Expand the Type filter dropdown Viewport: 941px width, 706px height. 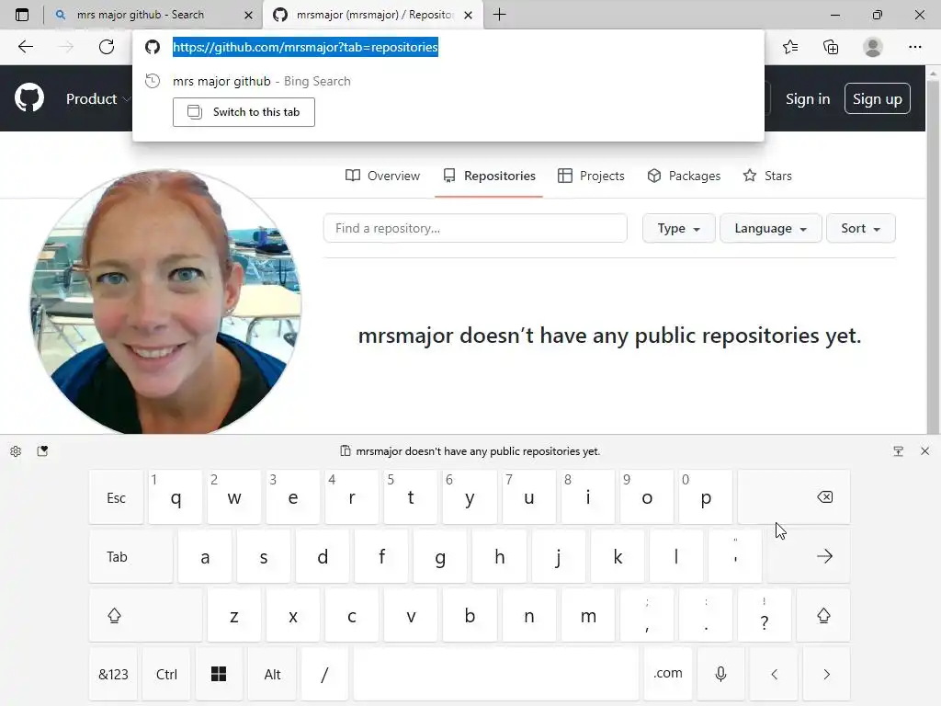coord(679,228)
